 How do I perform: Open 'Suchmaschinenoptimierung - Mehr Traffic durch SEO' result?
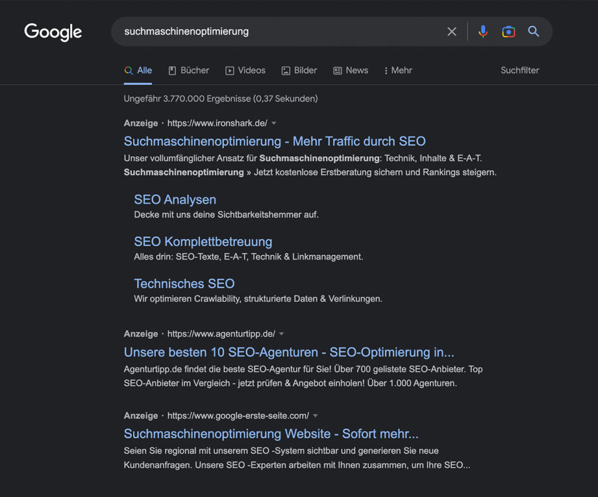pos(274,141)
